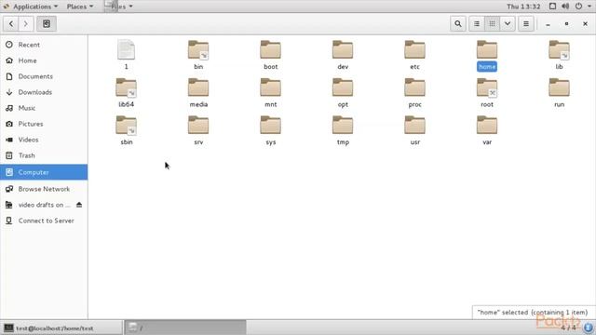Click Connect to Server in the sidebar
The width and height of the screenshot is (596, 335).
point(44,221)
